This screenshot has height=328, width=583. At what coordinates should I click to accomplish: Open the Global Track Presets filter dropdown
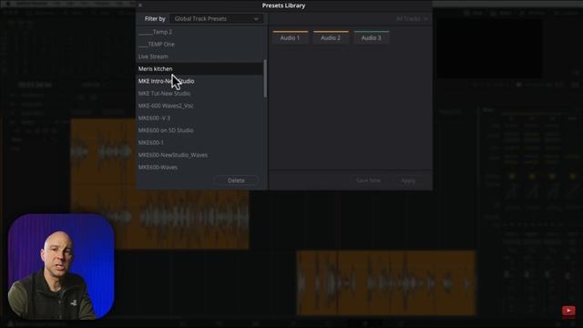click(217, 18)
